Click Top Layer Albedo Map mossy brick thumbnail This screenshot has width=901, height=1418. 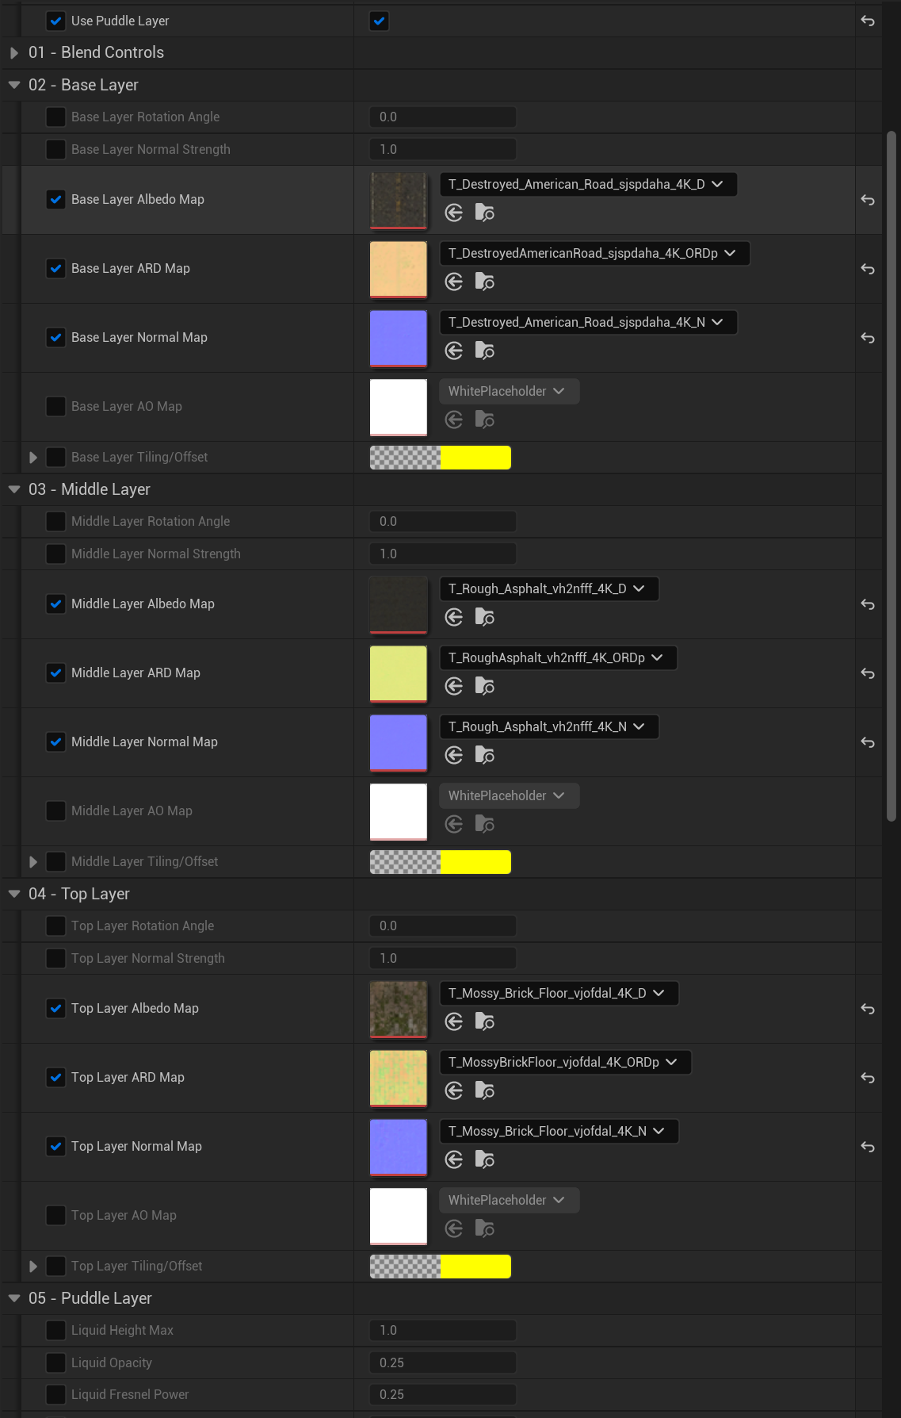(x=399, y=1009)
